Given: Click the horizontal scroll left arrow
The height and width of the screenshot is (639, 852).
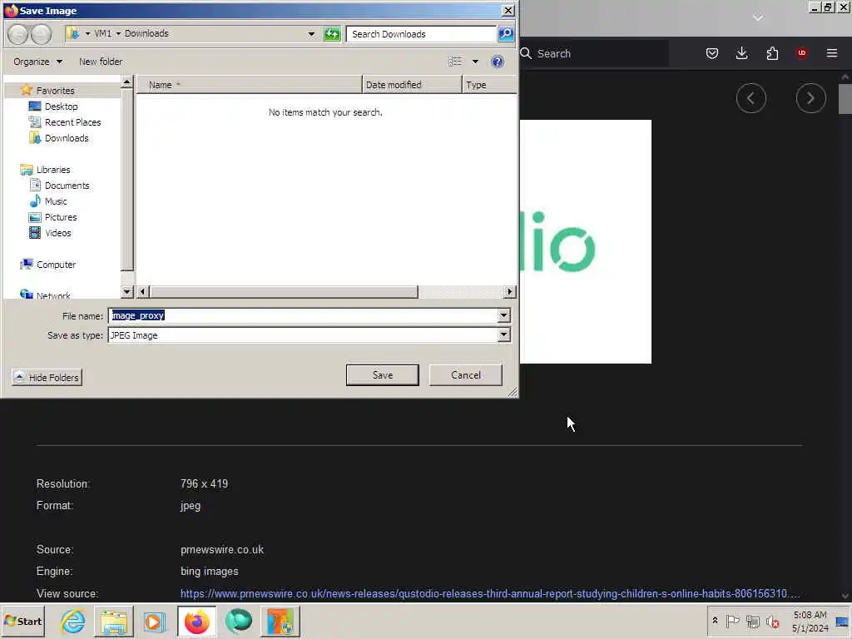Looking at the screenshot, I should tap(142, 292).
